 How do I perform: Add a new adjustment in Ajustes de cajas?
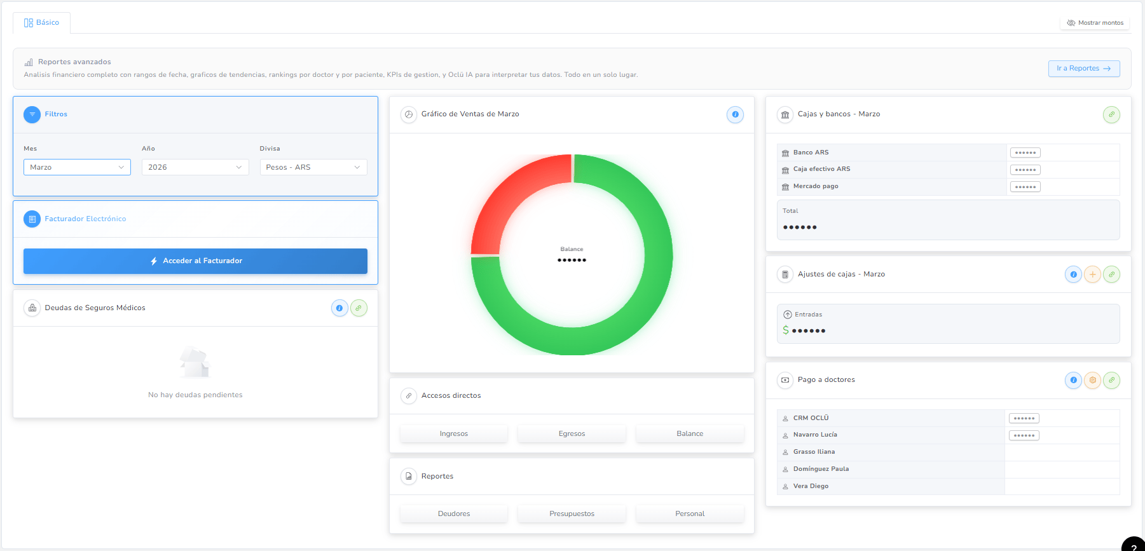(x=1092, y=275)
